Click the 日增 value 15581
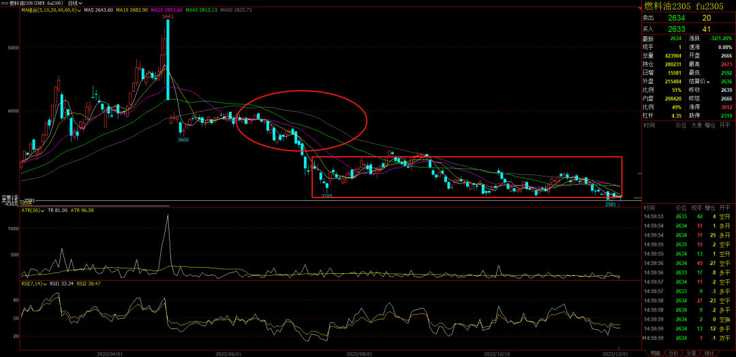 click(673, 73)
